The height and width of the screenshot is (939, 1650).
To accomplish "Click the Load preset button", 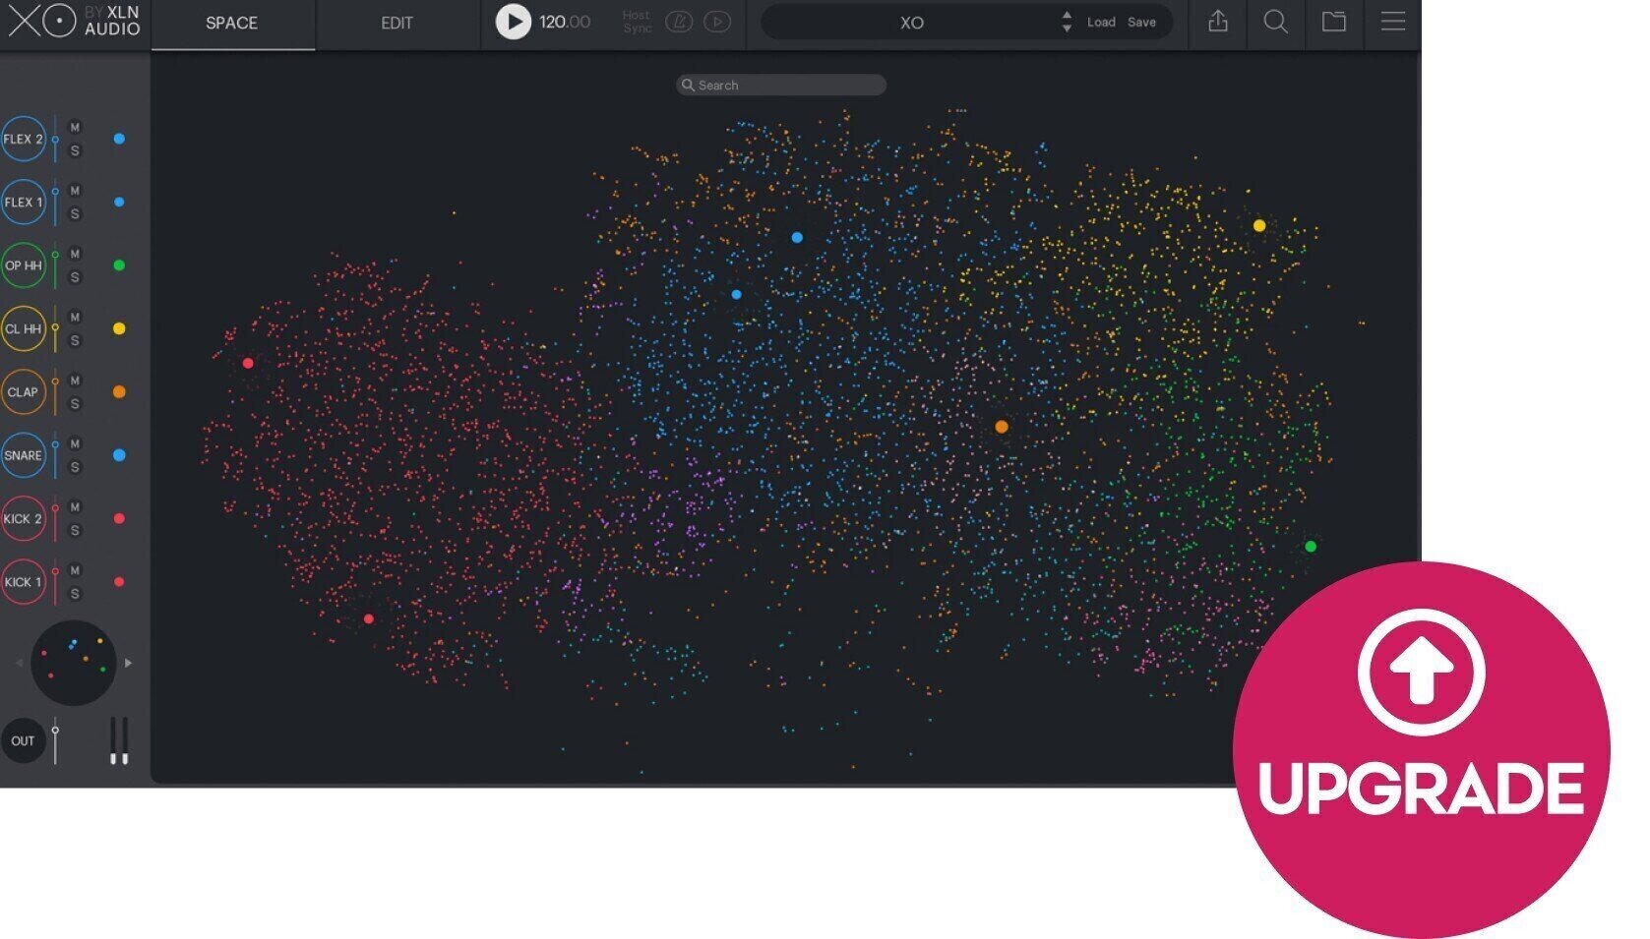I will pyautogui.click(x=1101, y=22).
